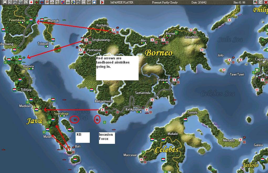Click the red X toolbar button
This screenshot has height=173, width=268.
266,2
